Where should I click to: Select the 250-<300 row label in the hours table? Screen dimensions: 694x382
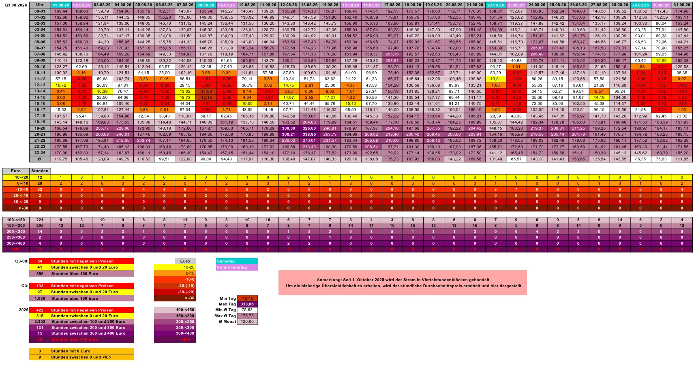16,237
